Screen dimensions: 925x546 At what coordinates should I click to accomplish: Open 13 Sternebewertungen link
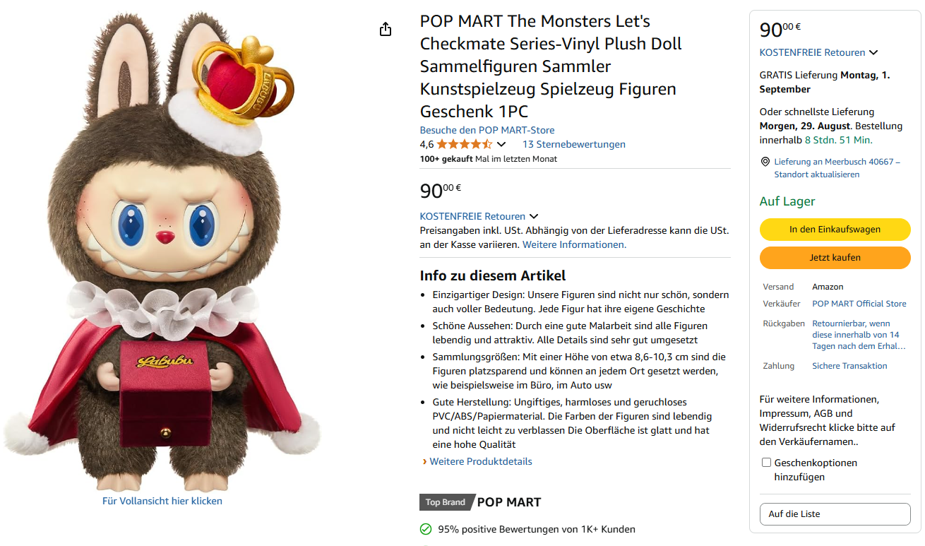(x=573, y=144)
